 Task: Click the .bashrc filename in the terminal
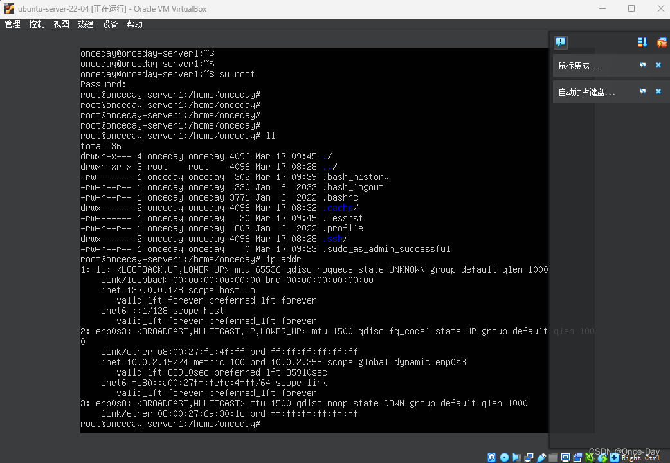340,197
